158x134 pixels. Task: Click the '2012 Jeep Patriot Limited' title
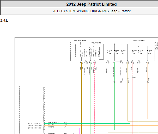(x=92, y=4)
